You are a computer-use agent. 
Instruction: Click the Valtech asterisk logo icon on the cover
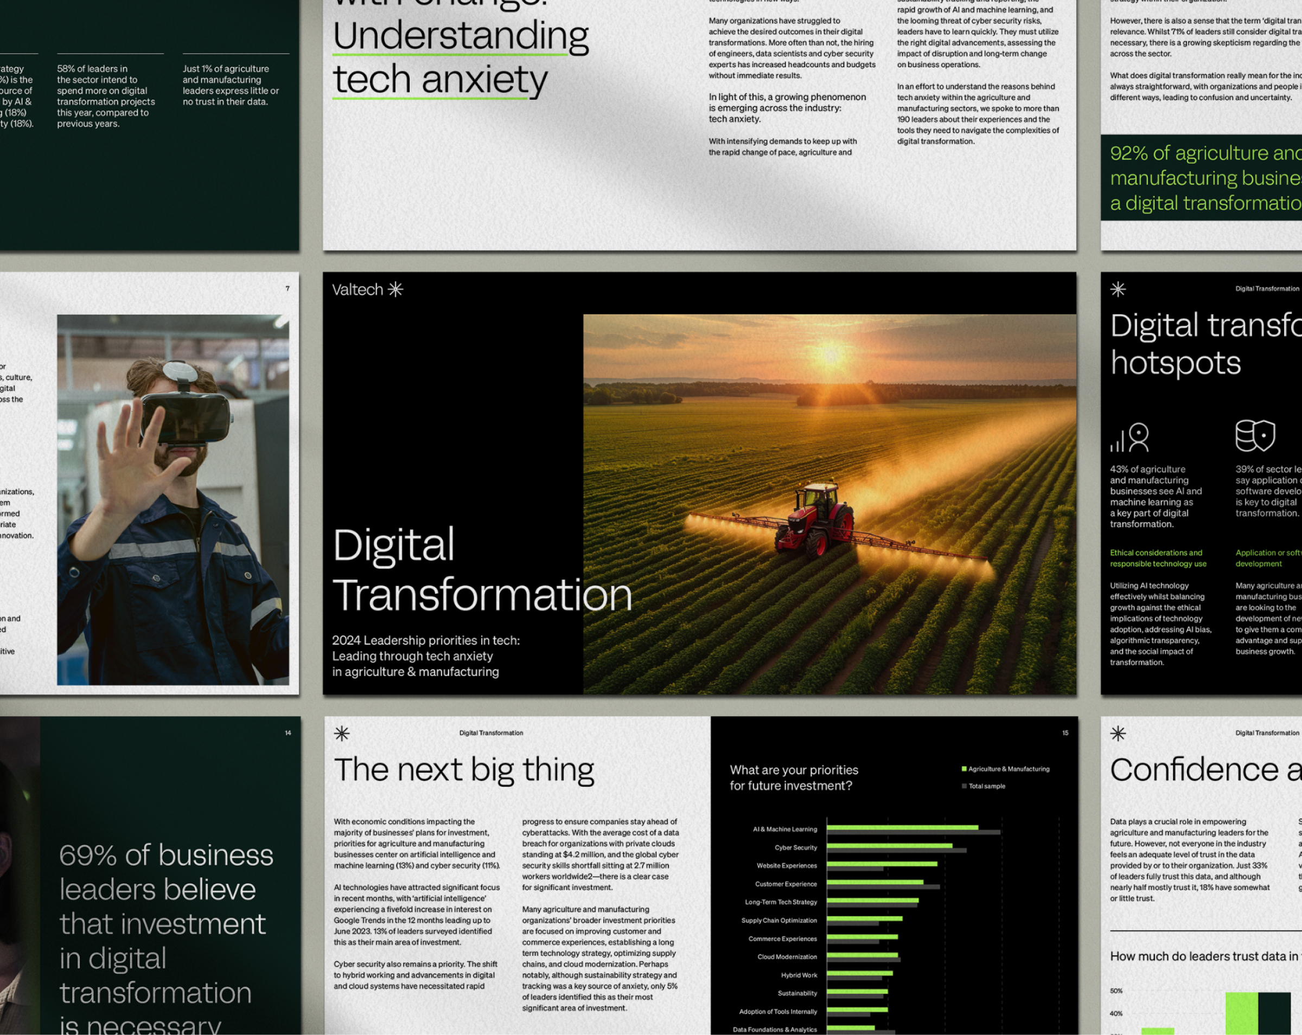tap(395, 290)
